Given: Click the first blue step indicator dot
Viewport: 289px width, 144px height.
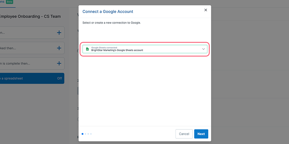Looking at the screenshot, I should click(82, 134).
